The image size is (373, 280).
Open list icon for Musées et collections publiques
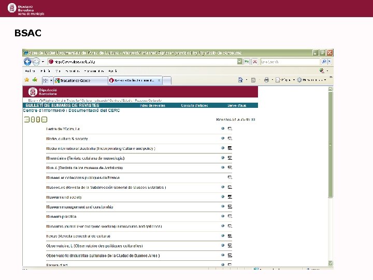230,177
